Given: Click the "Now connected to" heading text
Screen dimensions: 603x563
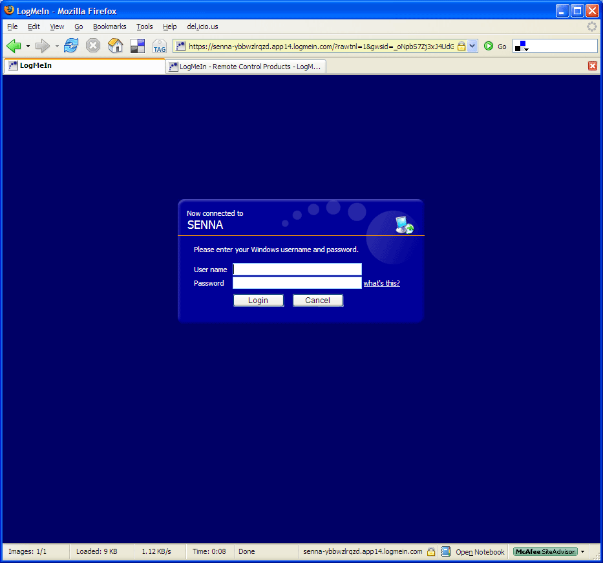Looking at the screenshot, I should pos(215,213).
